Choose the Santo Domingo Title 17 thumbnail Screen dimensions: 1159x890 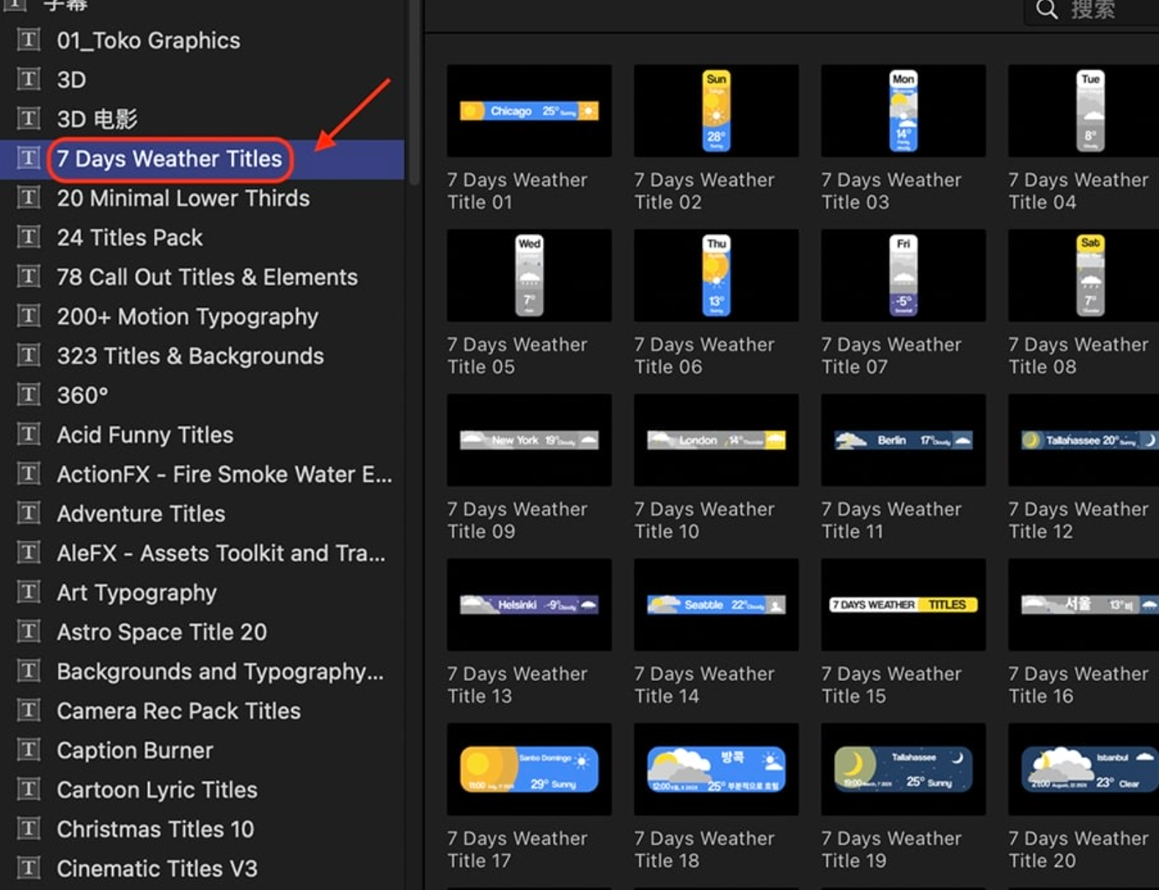click(x=529, y=769)
